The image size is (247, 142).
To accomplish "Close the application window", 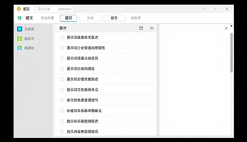I will pos(227,9).
